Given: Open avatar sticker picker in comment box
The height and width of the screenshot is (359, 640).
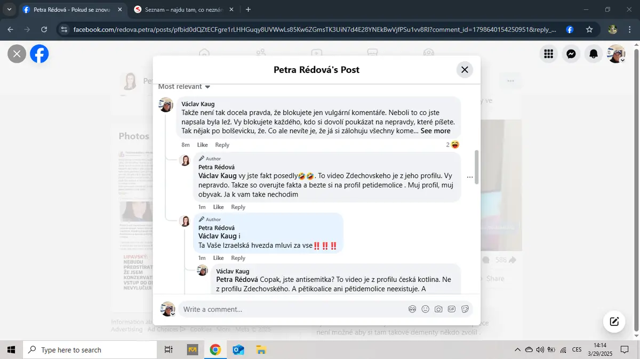Looking at the screenshot, I should [412, 309].
